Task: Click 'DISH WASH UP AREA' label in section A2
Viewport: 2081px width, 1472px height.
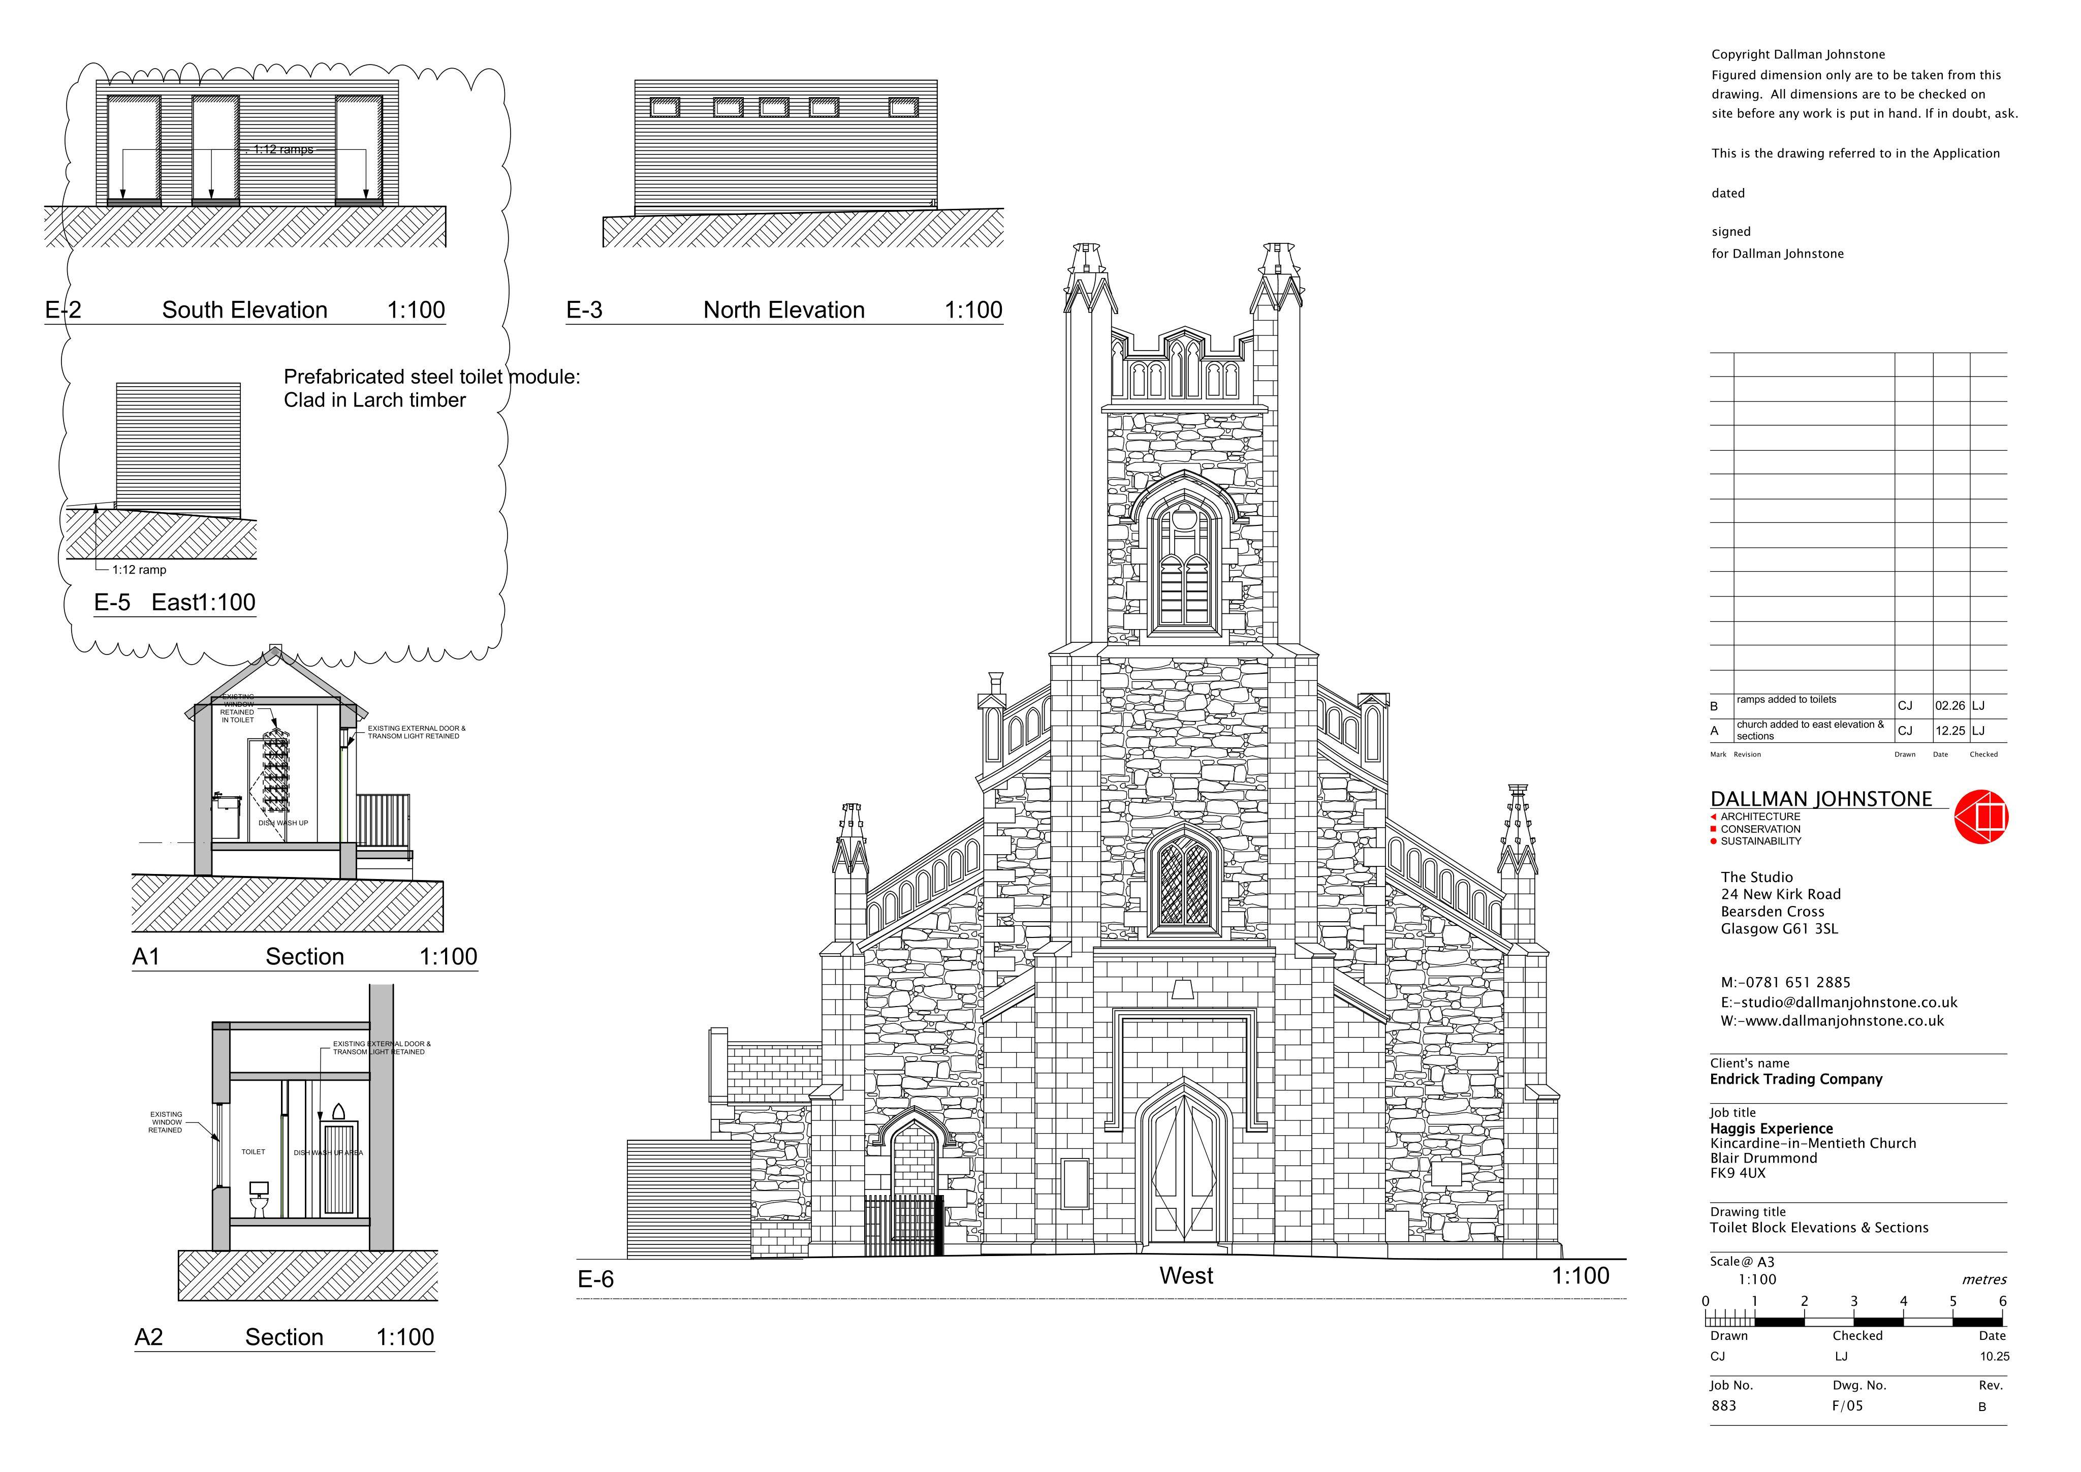Action: (x=328, y=1153)
